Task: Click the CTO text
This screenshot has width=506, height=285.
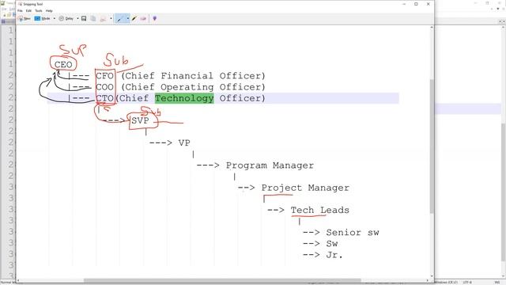Action: pyautogui.click(x=105, y=98)
